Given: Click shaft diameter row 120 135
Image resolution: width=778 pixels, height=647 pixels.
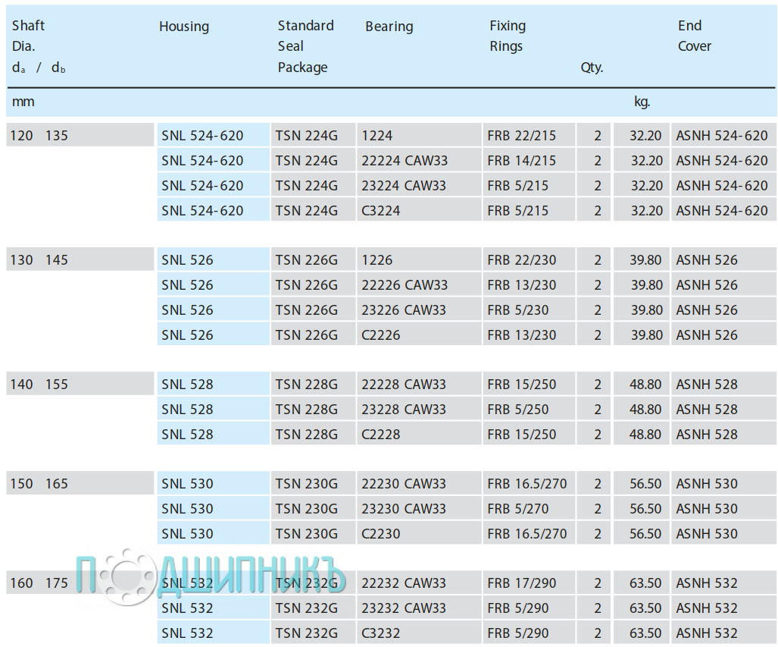Looking at the screenshot, I should point(80,135).
